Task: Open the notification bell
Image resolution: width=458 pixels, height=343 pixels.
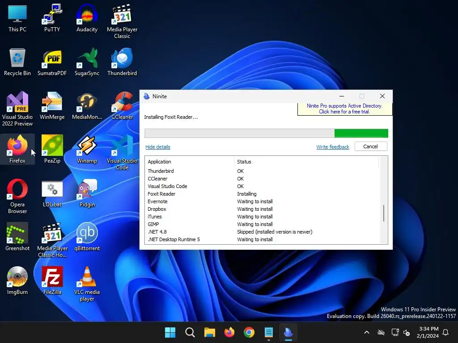Action: tap(446, 332)
